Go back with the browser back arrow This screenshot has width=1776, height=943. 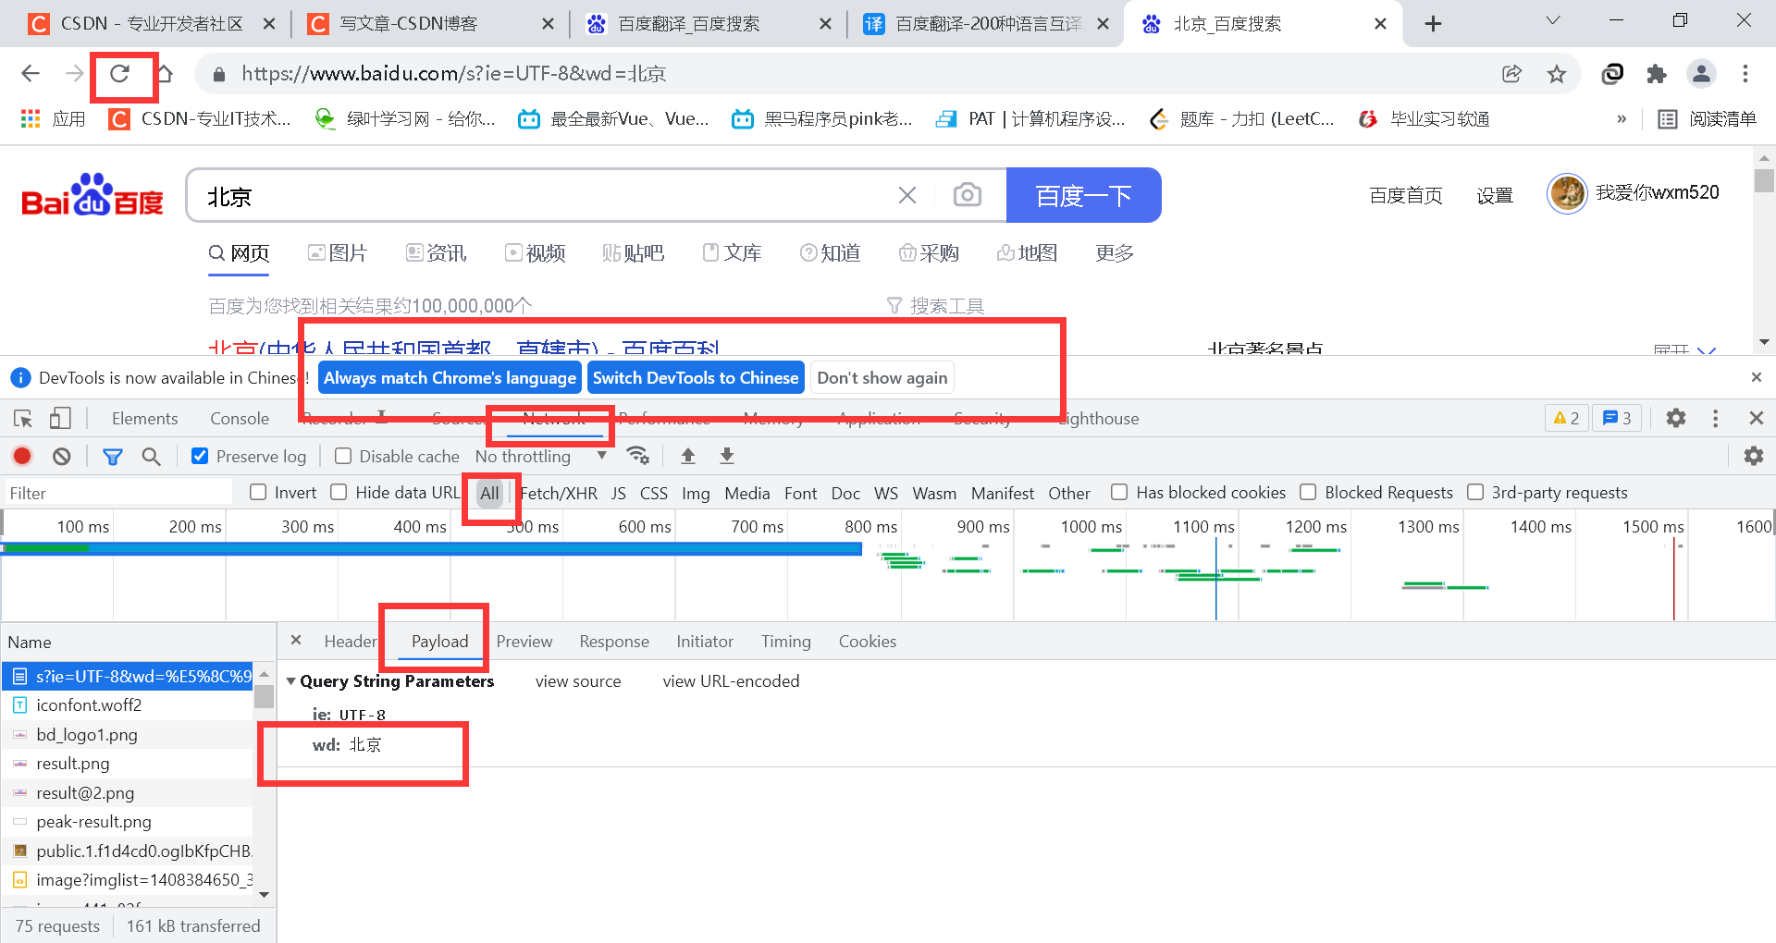tap(31, 74)
